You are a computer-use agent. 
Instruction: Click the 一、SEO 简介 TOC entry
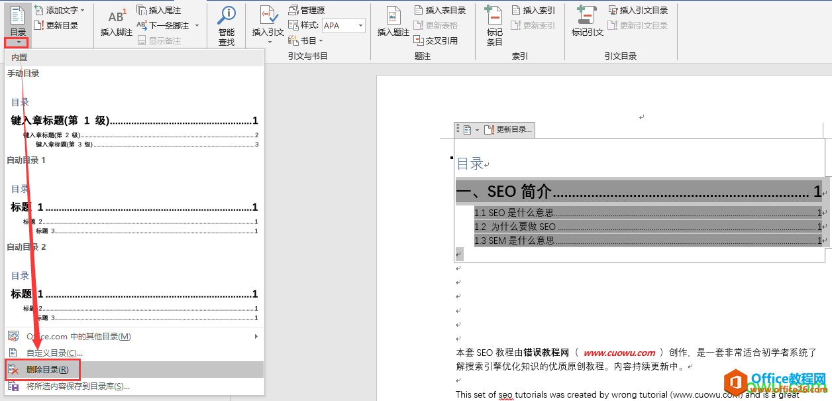(x=639, y=192)
